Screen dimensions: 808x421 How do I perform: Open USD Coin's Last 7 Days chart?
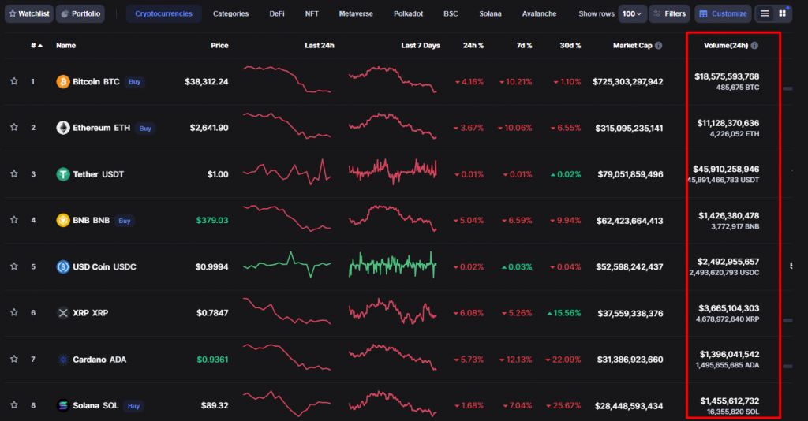pos(393,265)
